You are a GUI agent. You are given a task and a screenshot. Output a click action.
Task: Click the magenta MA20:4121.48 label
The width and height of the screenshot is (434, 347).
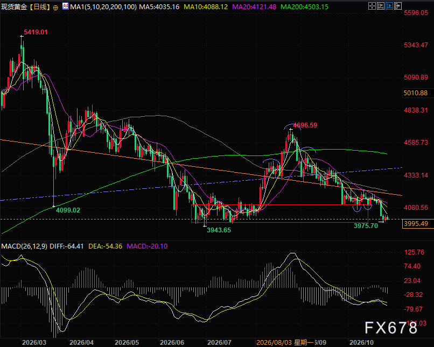(254, 6)
